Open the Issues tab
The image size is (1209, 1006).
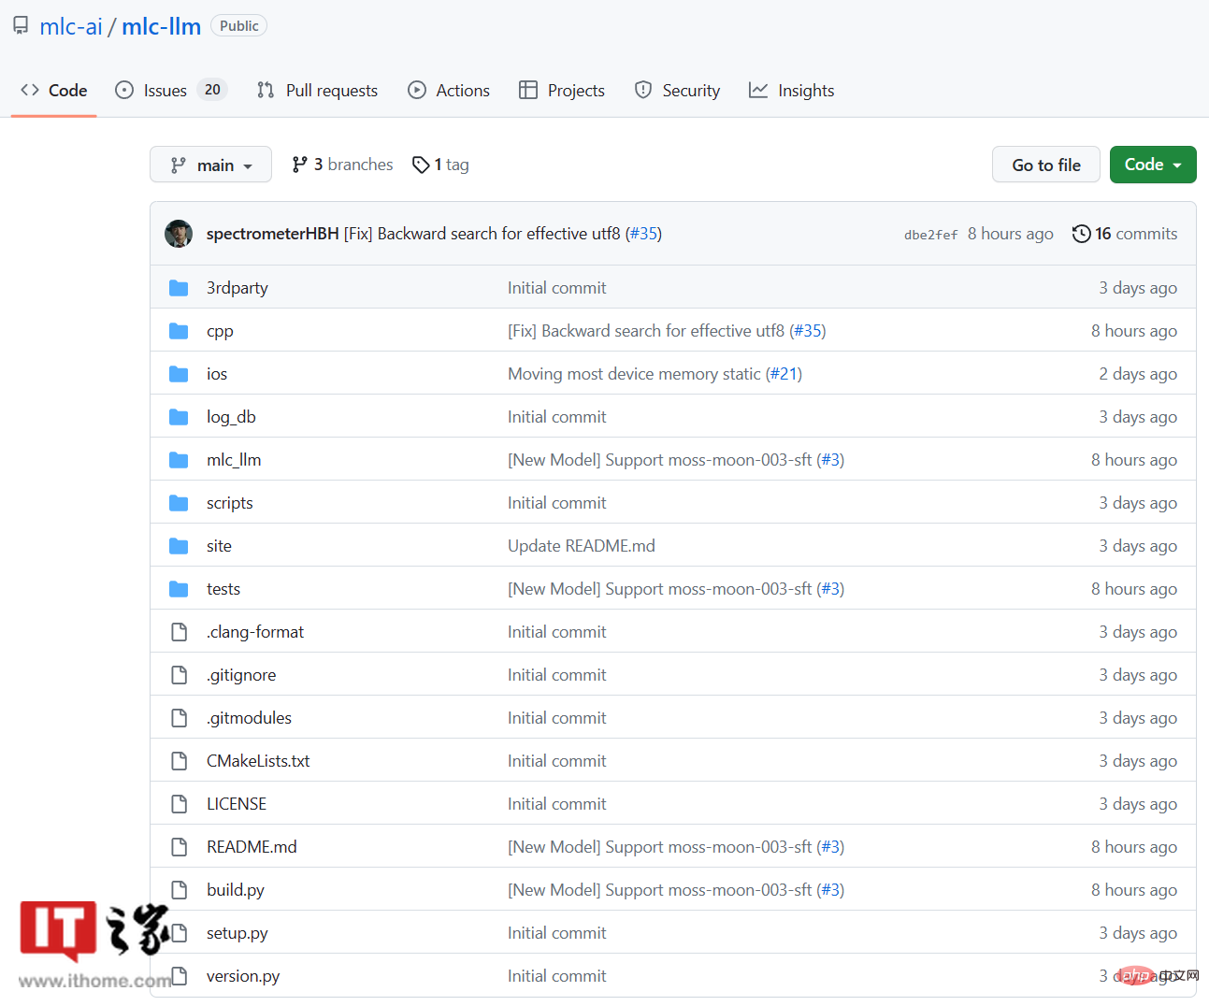point(171,91)
